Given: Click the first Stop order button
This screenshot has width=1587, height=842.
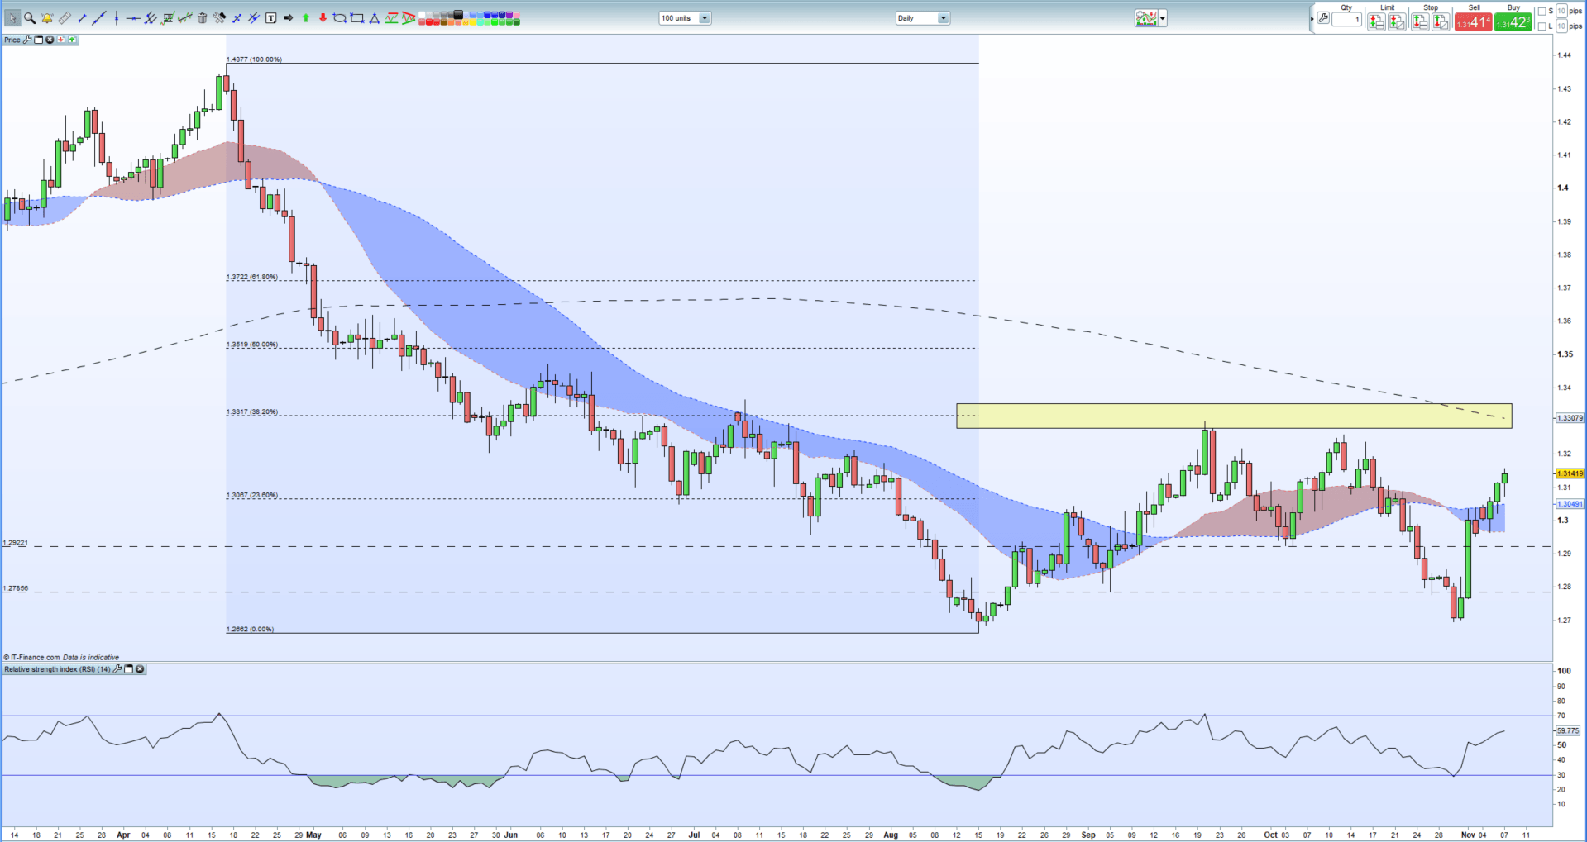Looking at the screenshot, I should click(x=1420, y=21).
